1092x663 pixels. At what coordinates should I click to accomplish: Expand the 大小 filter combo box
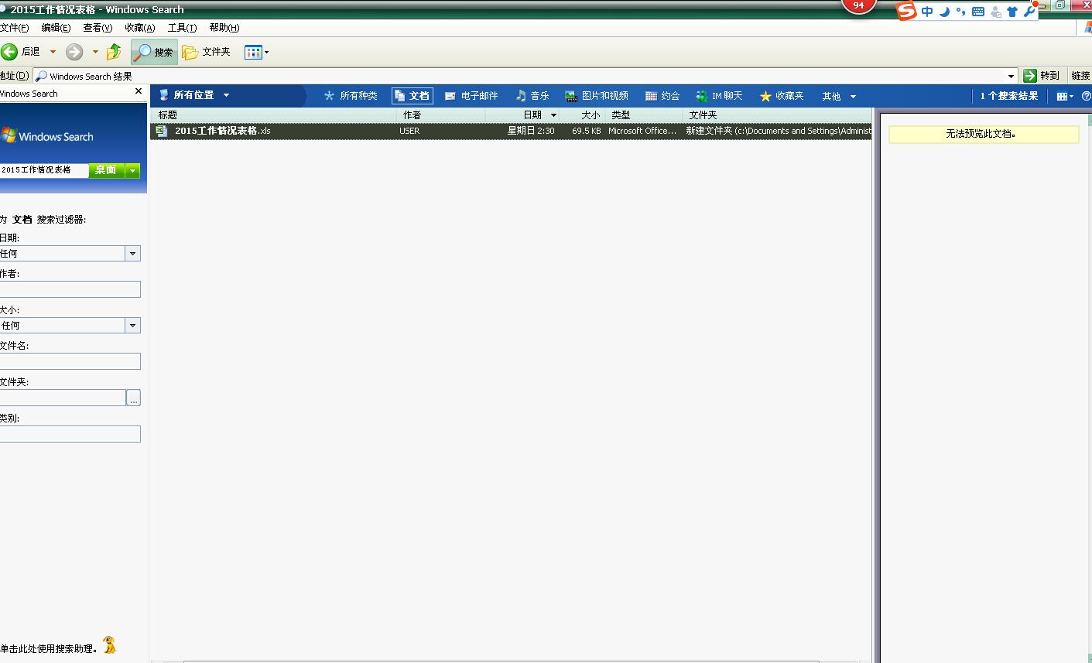point(132,325)
